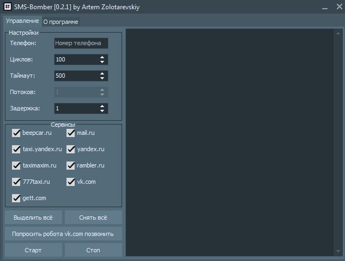Click the Телефон number input field
The height and width of the screenshot is (261, 345).
[81, 43]
